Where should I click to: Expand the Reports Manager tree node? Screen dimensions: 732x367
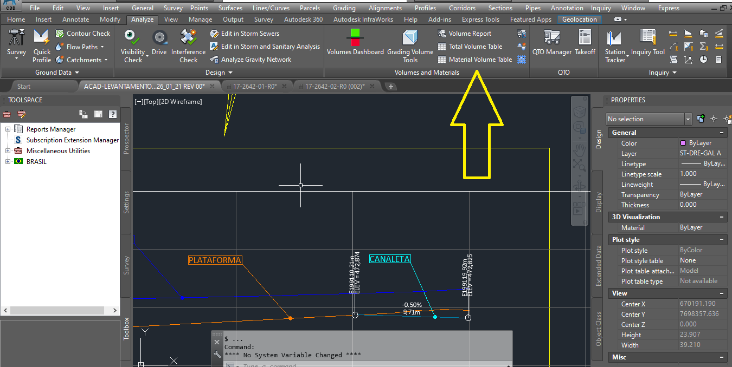(x=8, y=129)
